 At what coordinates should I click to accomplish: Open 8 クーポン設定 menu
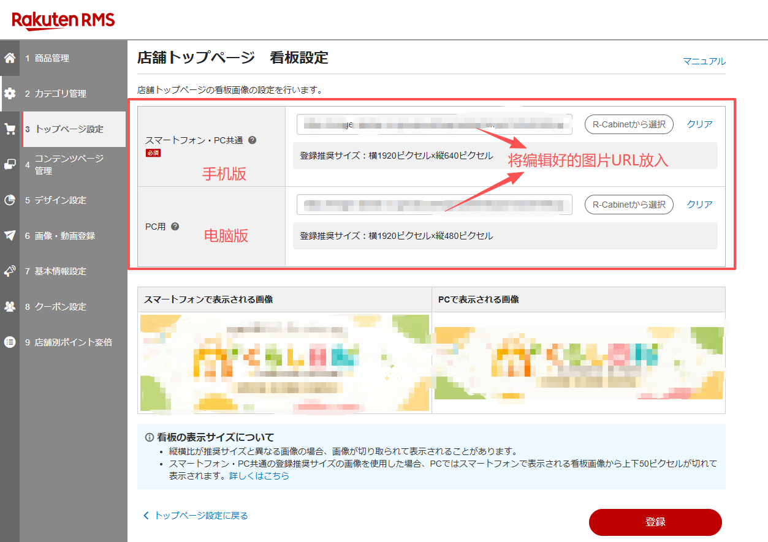tap(73, 307)
